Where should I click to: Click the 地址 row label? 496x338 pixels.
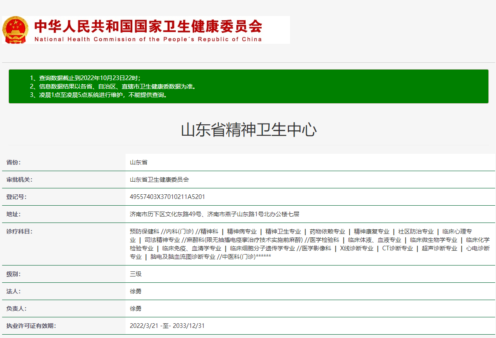(x=13, y=214)
